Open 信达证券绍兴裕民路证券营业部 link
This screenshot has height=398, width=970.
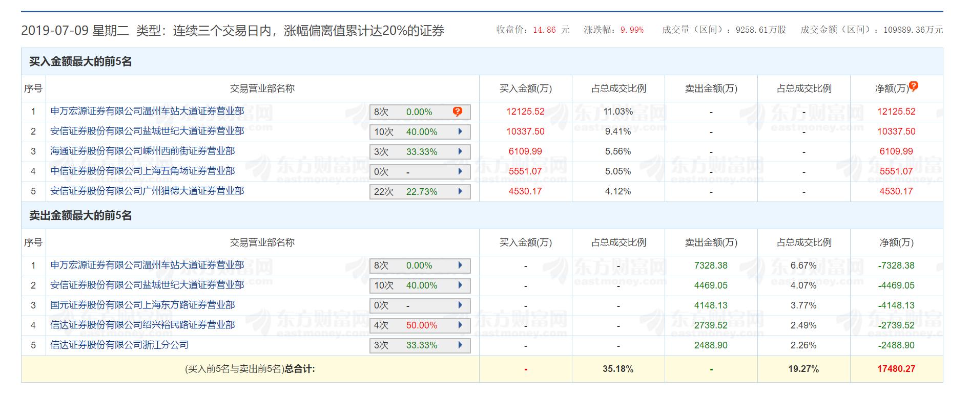[x=142, y=325]
